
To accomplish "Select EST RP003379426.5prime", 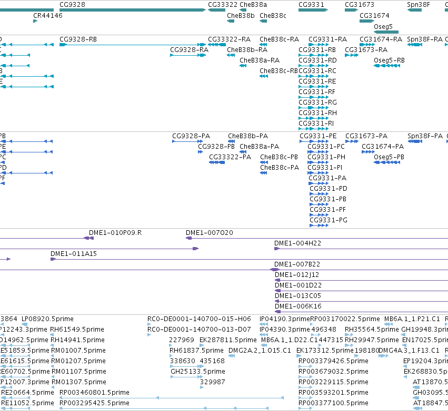I will pos(305,366).
